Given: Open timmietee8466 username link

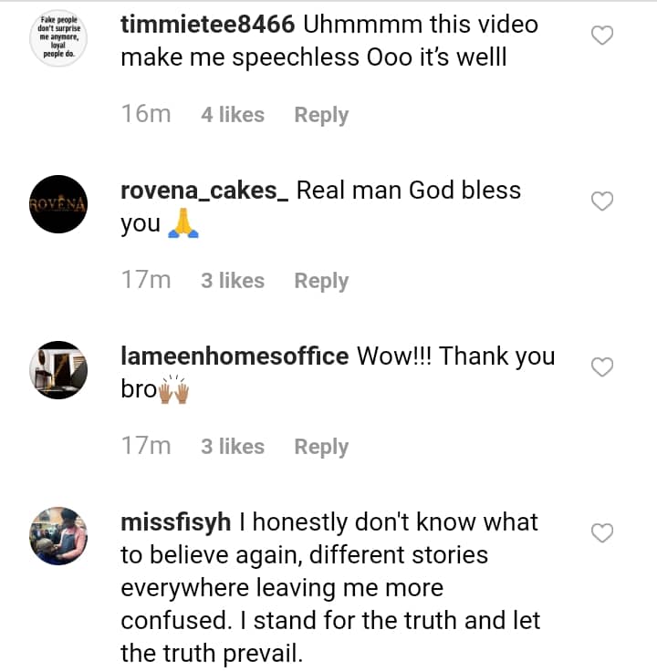Looking at the screenshot, I should (208, 25).
